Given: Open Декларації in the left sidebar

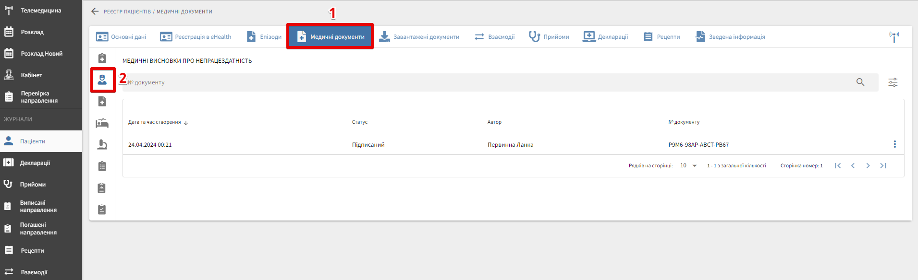Looking at the screenshot, I should pyautogui.click(x=35, y=163).
